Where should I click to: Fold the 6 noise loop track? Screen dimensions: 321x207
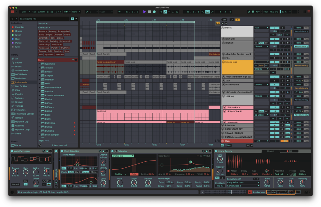223,62
